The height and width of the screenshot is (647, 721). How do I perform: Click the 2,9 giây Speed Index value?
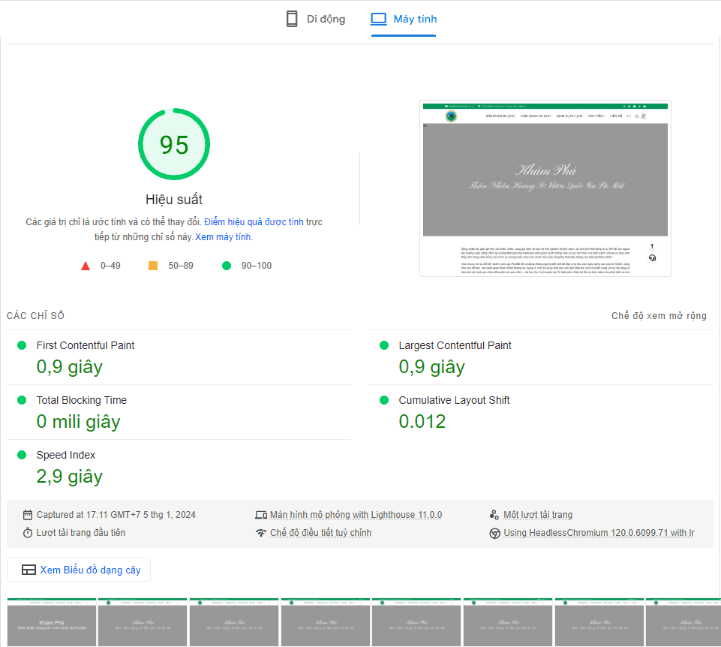pos(70,477)
